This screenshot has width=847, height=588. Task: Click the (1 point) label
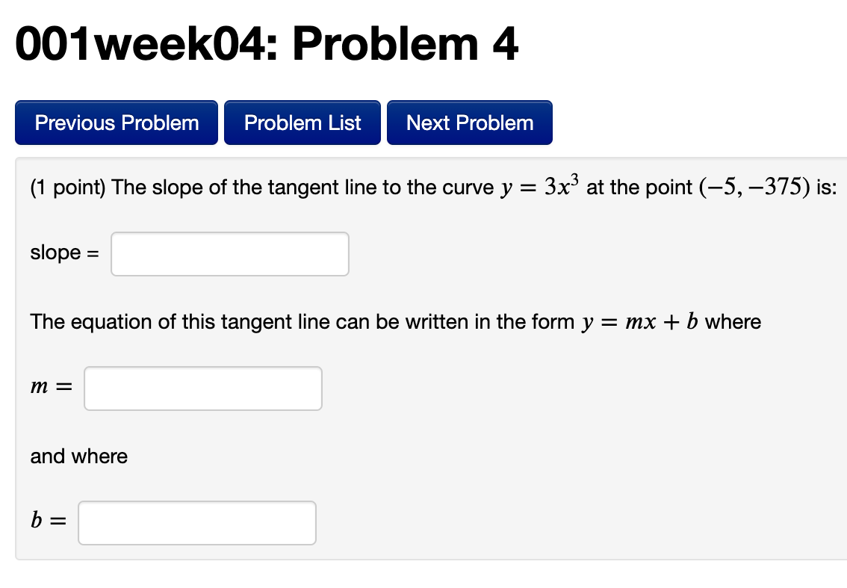(66, 188)
